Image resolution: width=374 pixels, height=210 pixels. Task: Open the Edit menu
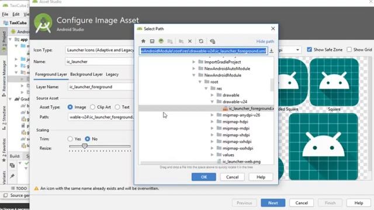coord(16,14)
